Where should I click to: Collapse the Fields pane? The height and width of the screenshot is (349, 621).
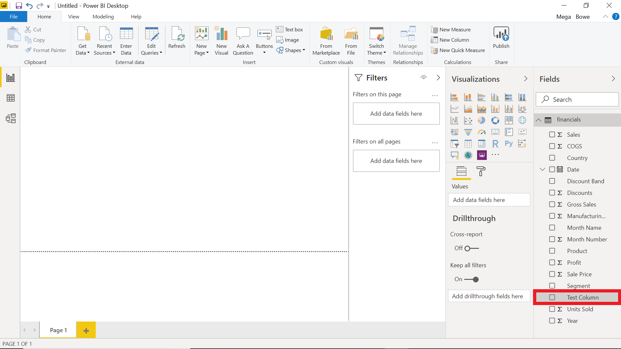613,79
